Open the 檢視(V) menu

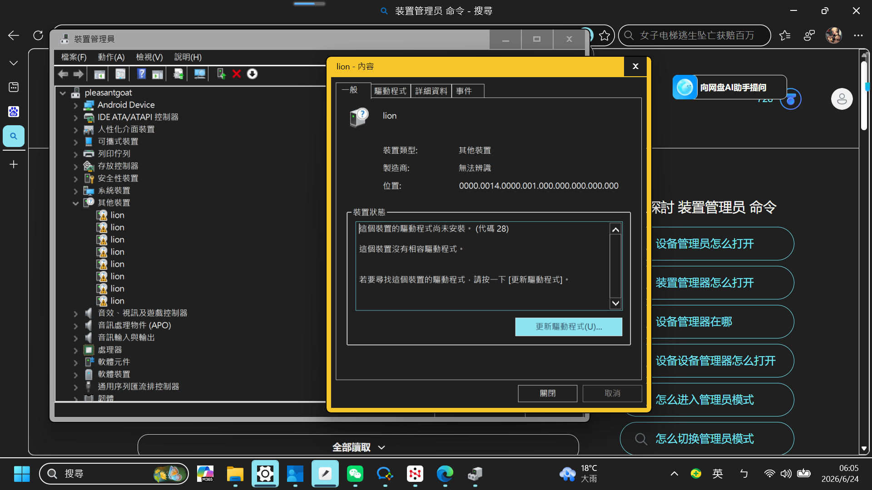tap(149, 57)
